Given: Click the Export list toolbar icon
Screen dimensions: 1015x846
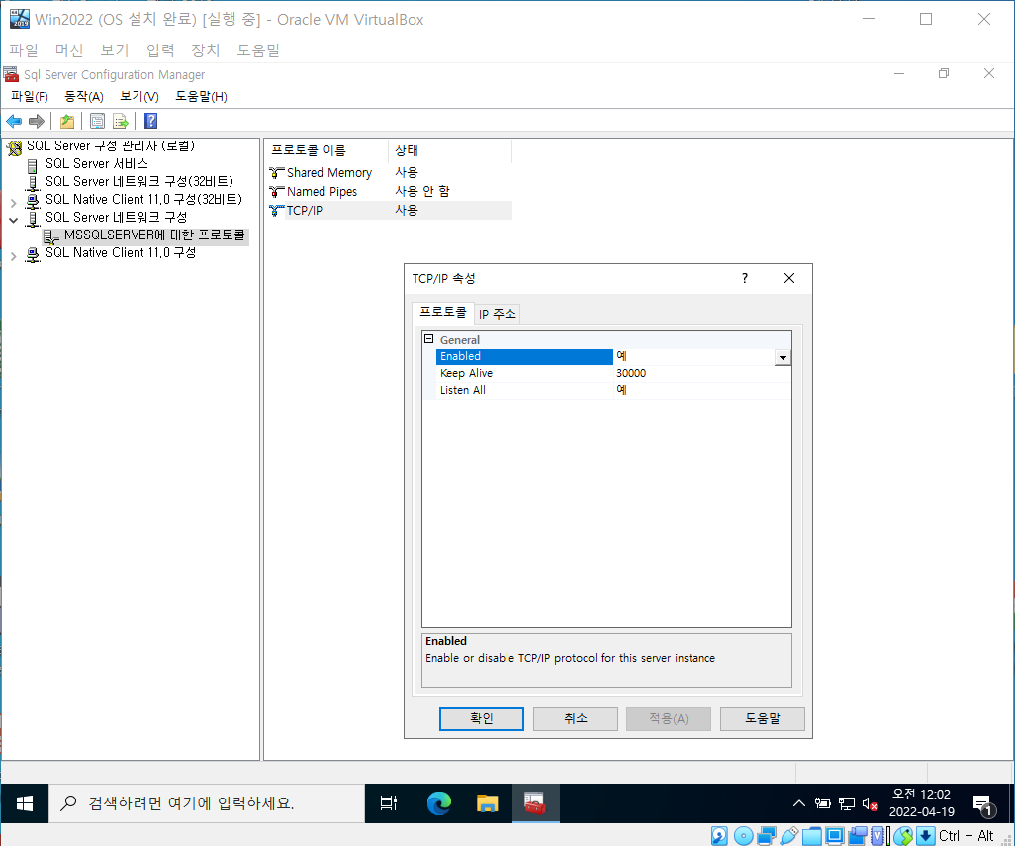Looking at the screenshot, I should coord(121,121).
